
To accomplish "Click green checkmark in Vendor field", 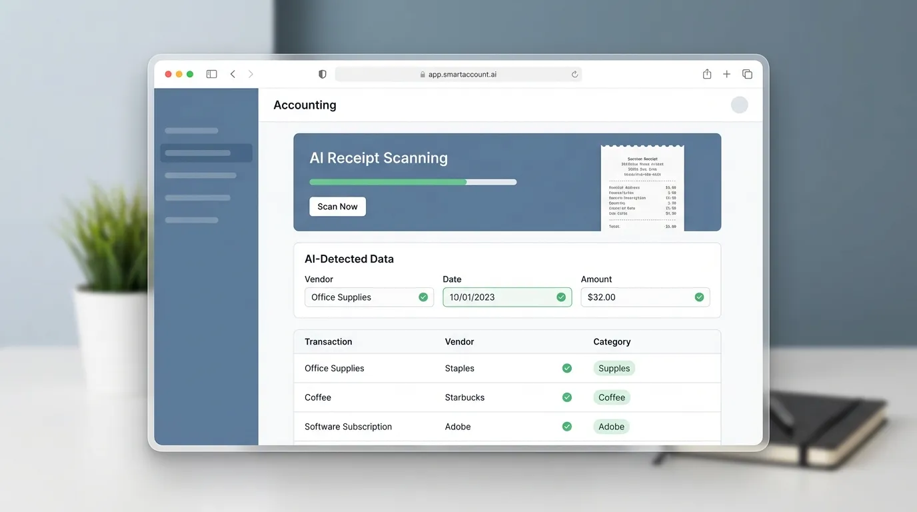I will [x=423, y=297].
